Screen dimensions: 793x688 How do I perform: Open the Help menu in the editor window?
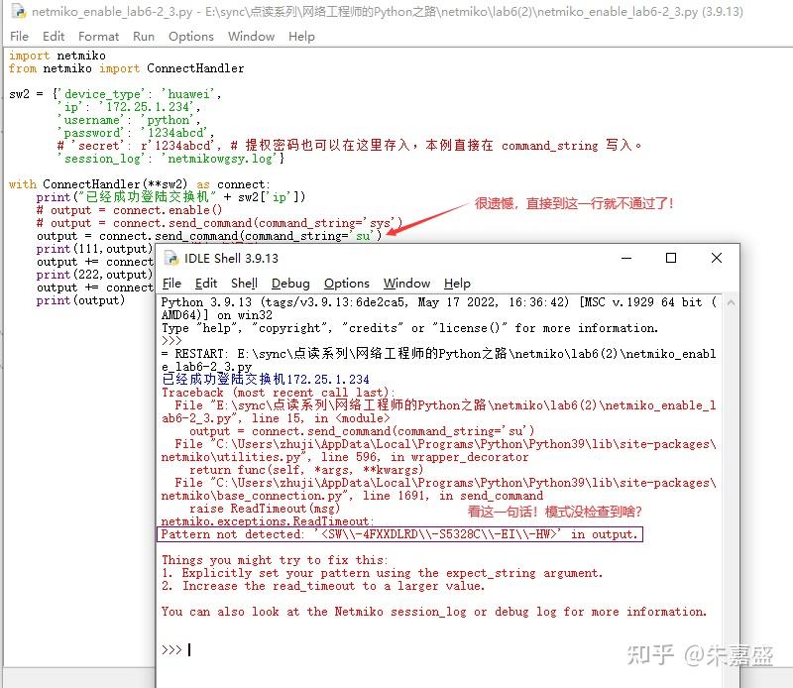tap(301, 36)
